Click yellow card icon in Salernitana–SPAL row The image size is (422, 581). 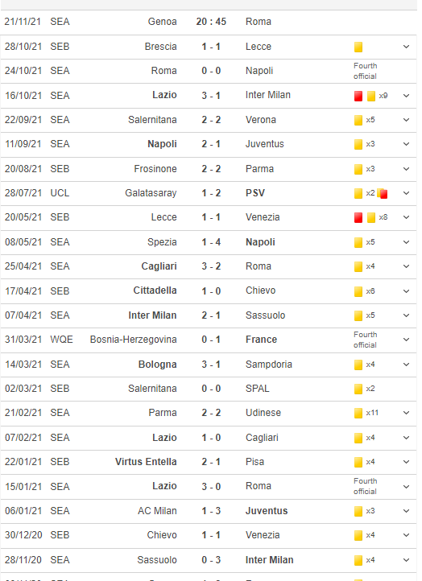tap(358, 389)
